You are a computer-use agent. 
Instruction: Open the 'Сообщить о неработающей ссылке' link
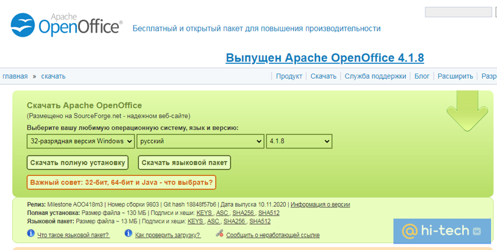(x=273, y=235)
